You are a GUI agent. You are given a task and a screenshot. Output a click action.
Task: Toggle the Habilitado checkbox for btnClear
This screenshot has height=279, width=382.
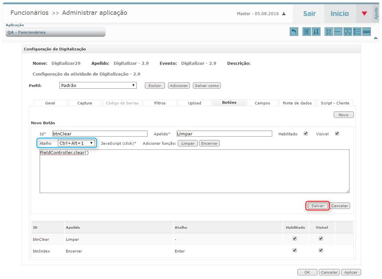coord(294,239)
